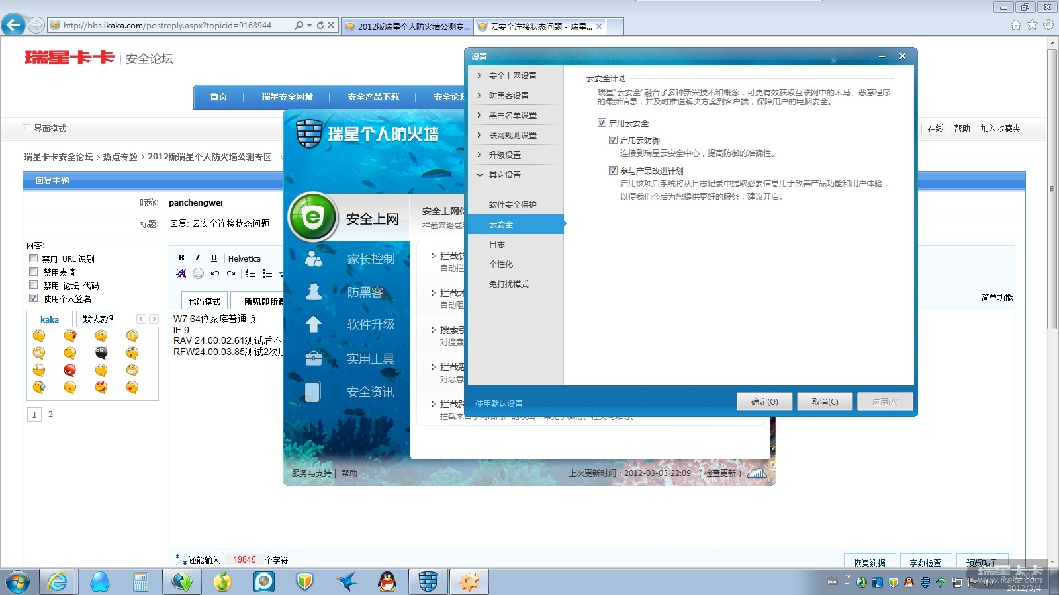Insert a bulleted list in the editor
The width and height of the screenshot is (1059, 595).
[267, 273]
